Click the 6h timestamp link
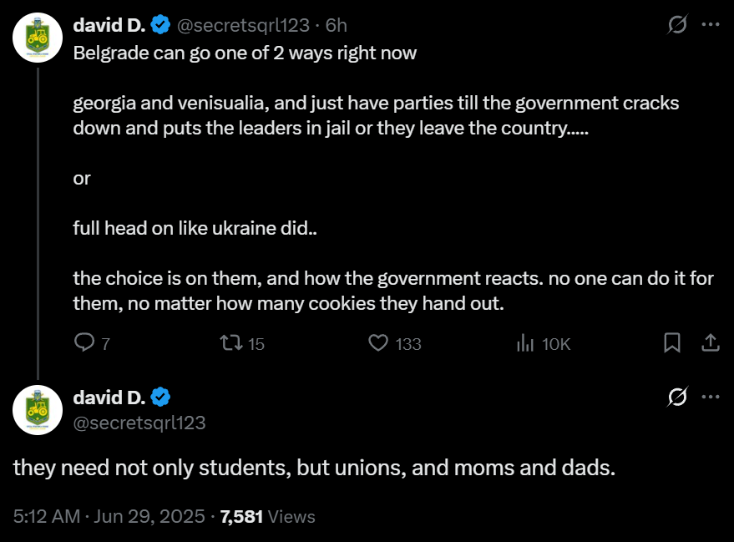 pyautogui.click(x=337, y=25)
